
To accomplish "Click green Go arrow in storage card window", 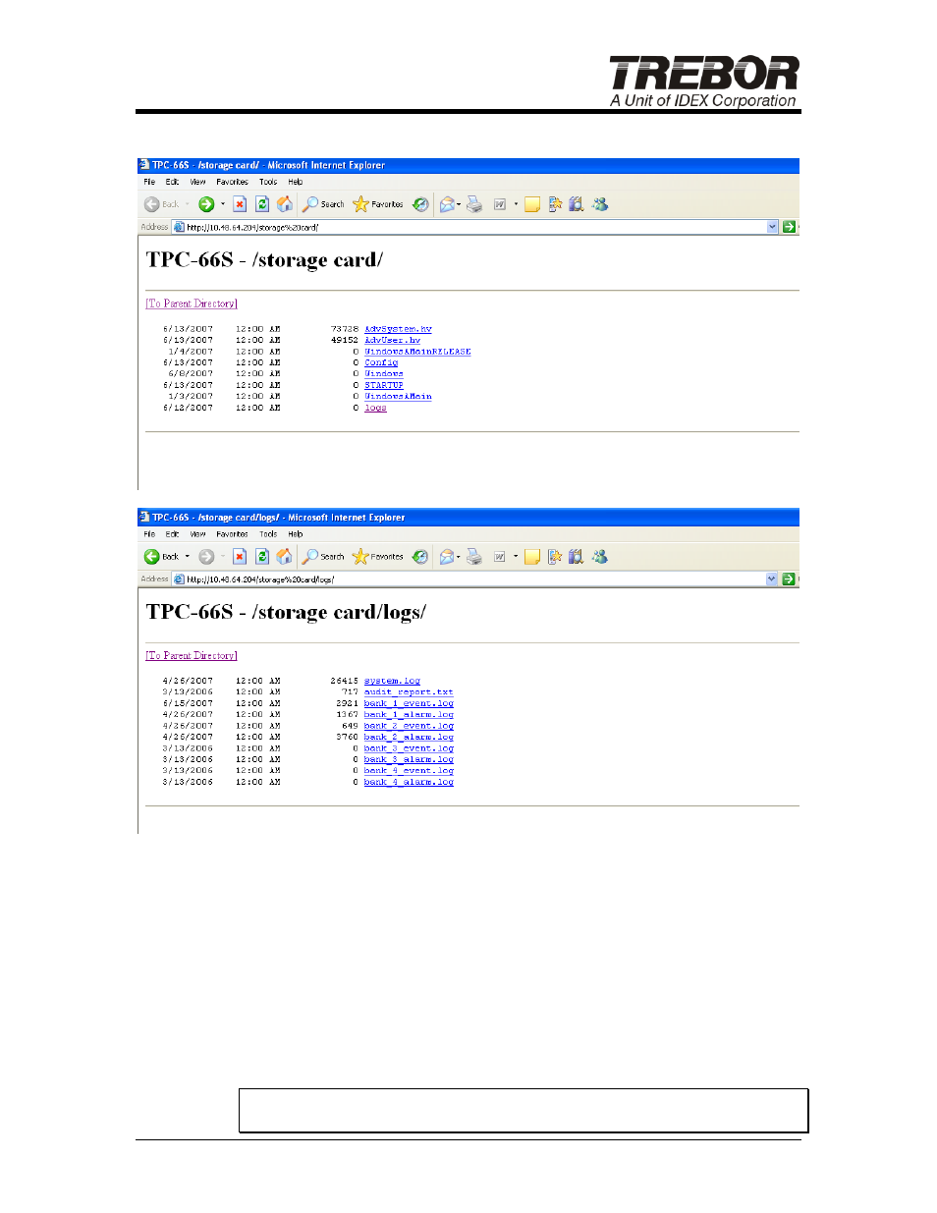I will (789, 227).
